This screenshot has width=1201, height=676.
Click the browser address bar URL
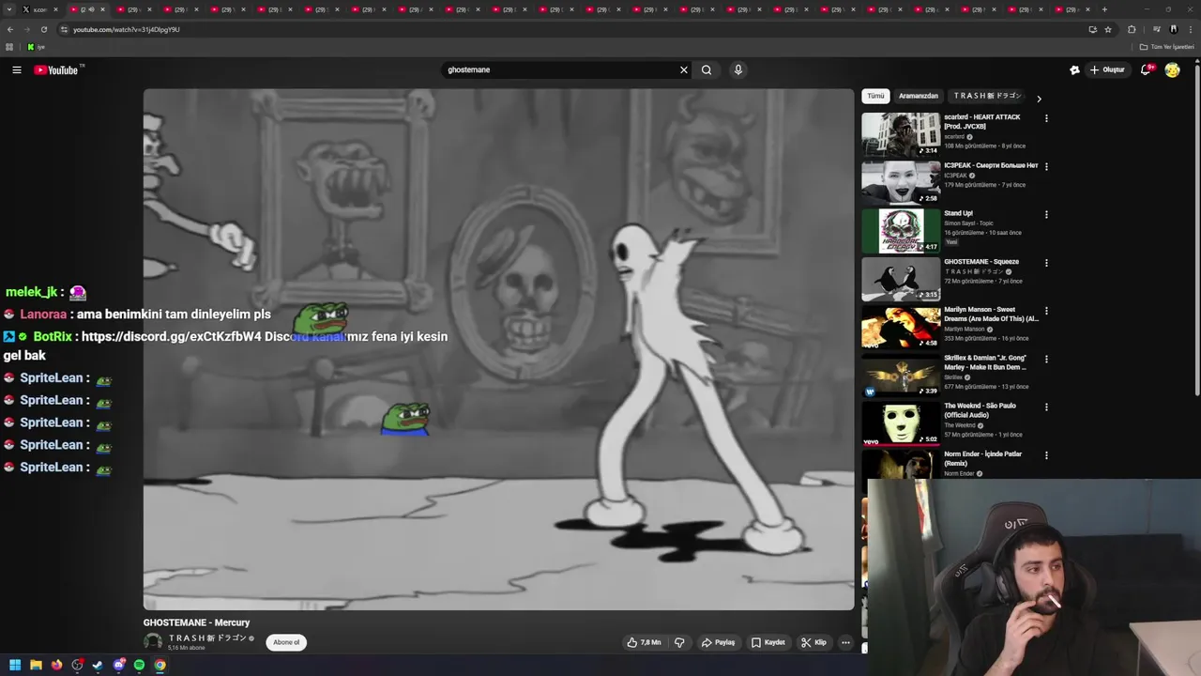point(127,29)
